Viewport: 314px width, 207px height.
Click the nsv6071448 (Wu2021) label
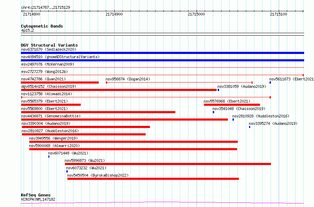(x=68, y=153)
